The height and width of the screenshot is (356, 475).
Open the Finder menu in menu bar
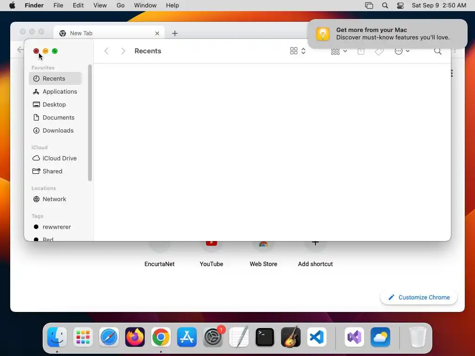(x=34, y=6)
